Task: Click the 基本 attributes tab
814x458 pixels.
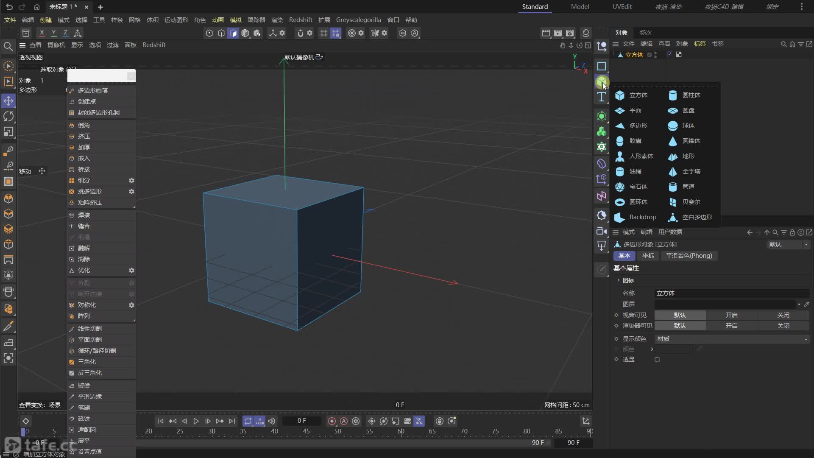Action: pyautogui.click(x=624, y=256)
